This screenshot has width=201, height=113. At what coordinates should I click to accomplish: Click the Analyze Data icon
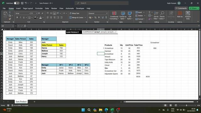pos(188,15)
